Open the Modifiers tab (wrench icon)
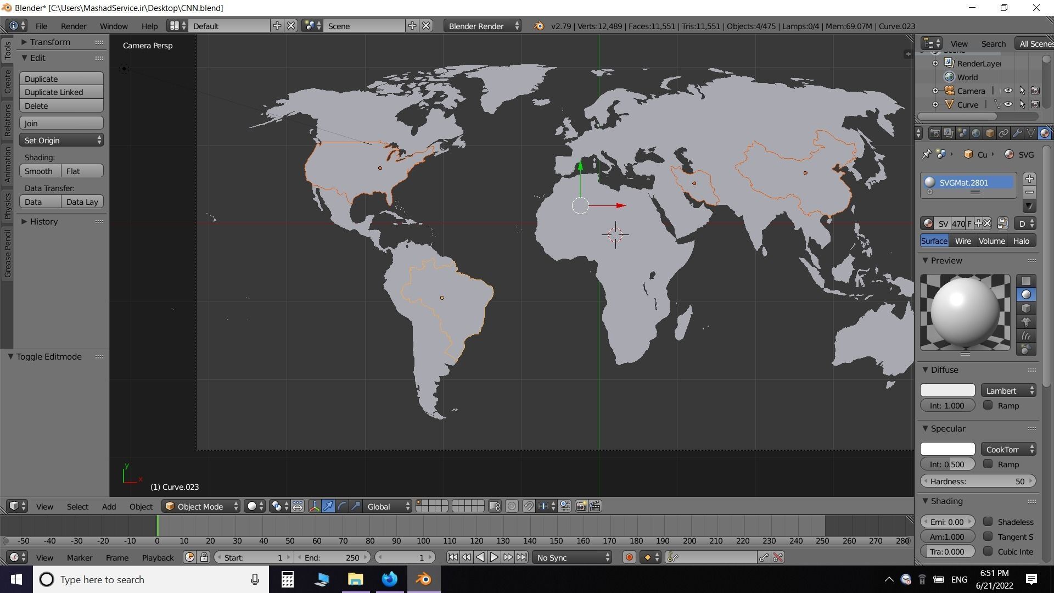1054x593 pixels. tap(1017, 133)
